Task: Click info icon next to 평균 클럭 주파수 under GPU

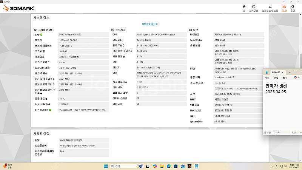Action: [x=54, y=79]
